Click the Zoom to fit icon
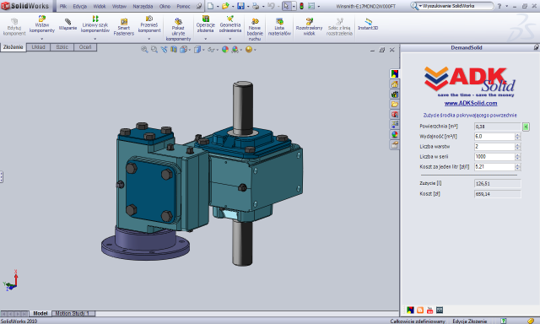The image size is (540, 324). [x=144, y=50]
